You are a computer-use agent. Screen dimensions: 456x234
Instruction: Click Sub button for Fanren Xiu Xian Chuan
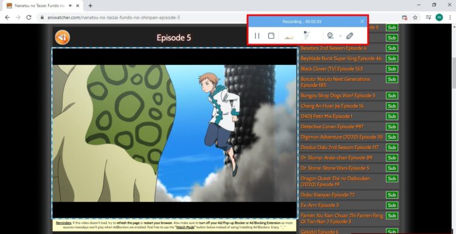point(392,216)
